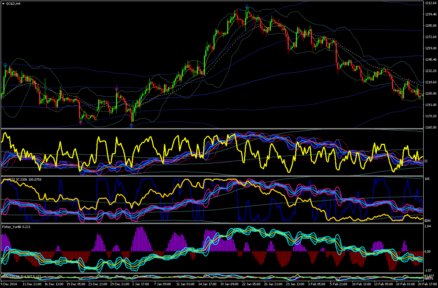Click the 2.04 scale value in the Fisher window

428,226
